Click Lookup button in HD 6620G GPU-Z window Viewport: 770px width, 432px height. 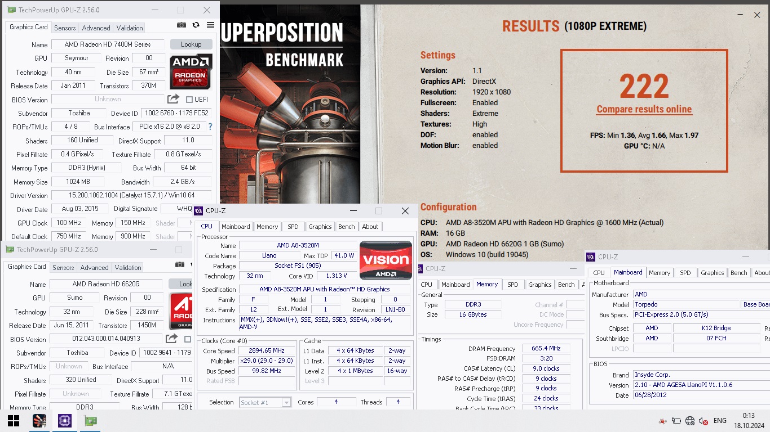click(x=182, y=284)
